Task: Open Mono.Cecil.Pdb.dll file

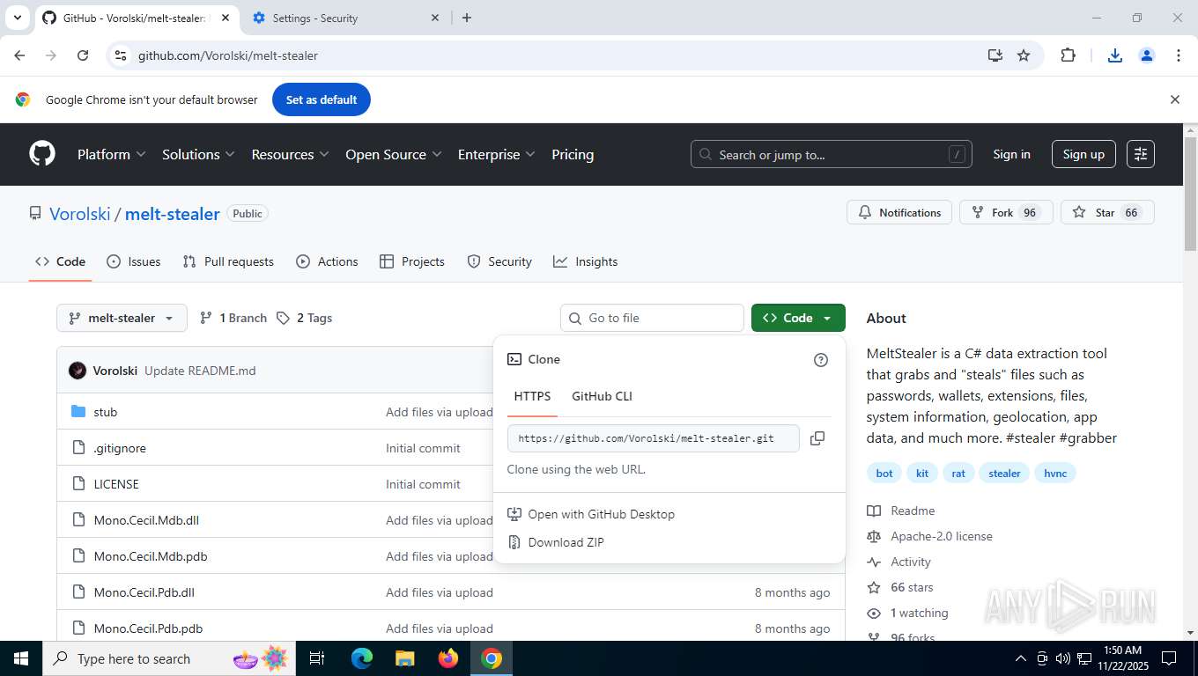Action: [144, 592]
